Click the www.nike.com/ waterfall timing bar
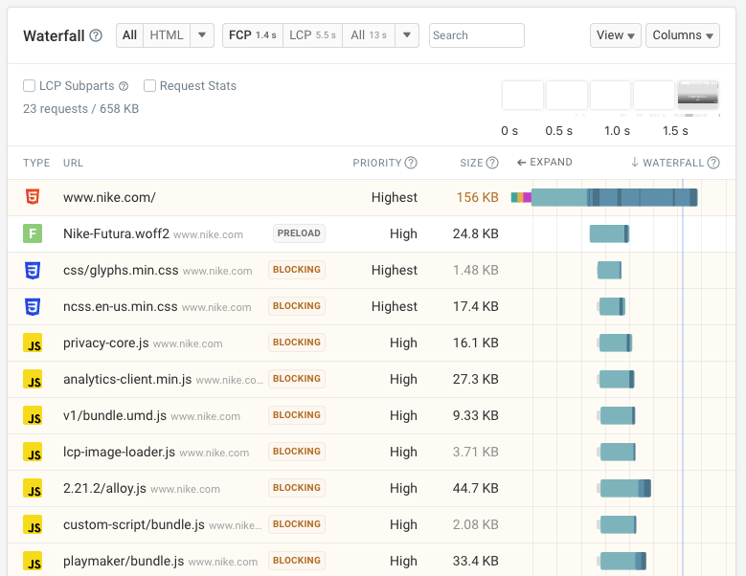Viewport: 746px width, 576px height. (x=604, y=197)
